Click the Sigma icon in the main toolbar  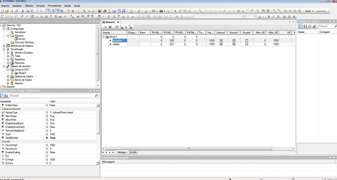coord(109,11)
